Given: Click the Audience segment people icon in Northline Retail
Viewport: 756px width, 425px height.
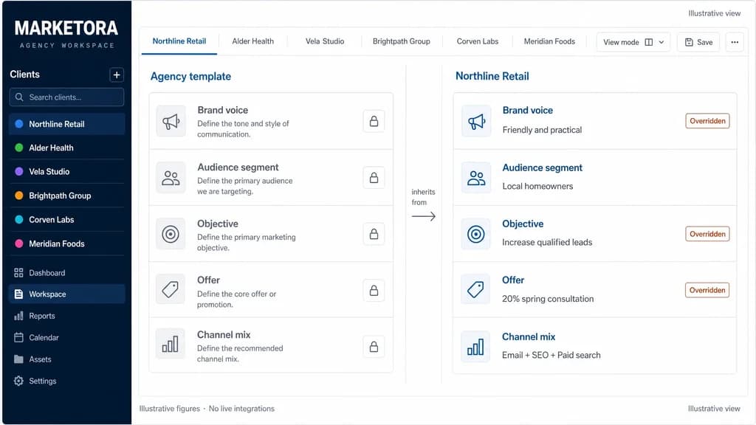Looking at the screenshot, I should 476,178.
